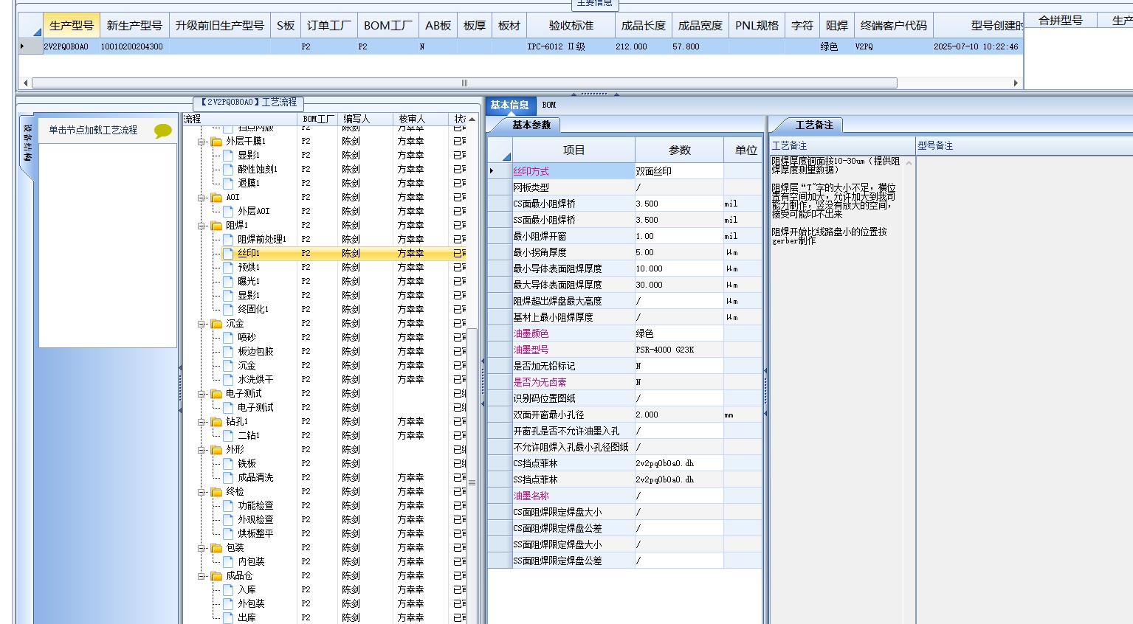Click the folder icon beside AOI
Viewport: 1133px width, 624px height.
point(216,198)
